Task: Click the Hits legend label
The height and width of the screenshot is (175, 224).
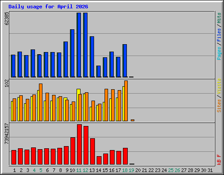Action: (219, 18)
